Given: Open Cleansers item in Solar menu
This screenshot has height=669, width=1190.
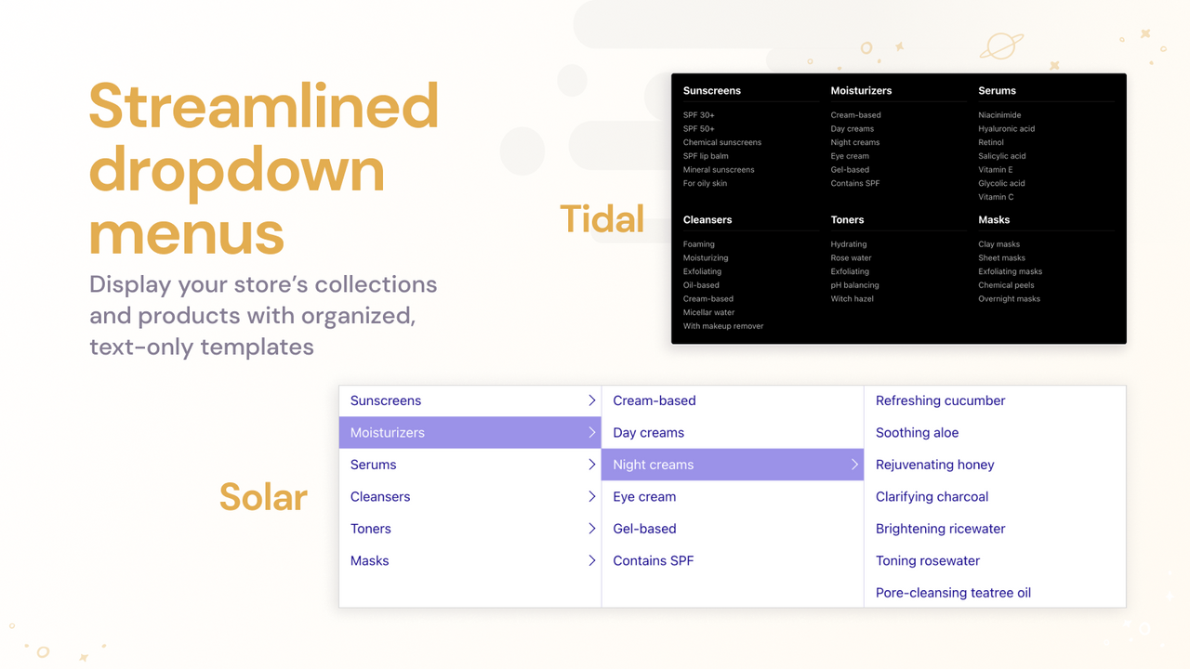Looking at the screenshot, I should pos(470,497).
